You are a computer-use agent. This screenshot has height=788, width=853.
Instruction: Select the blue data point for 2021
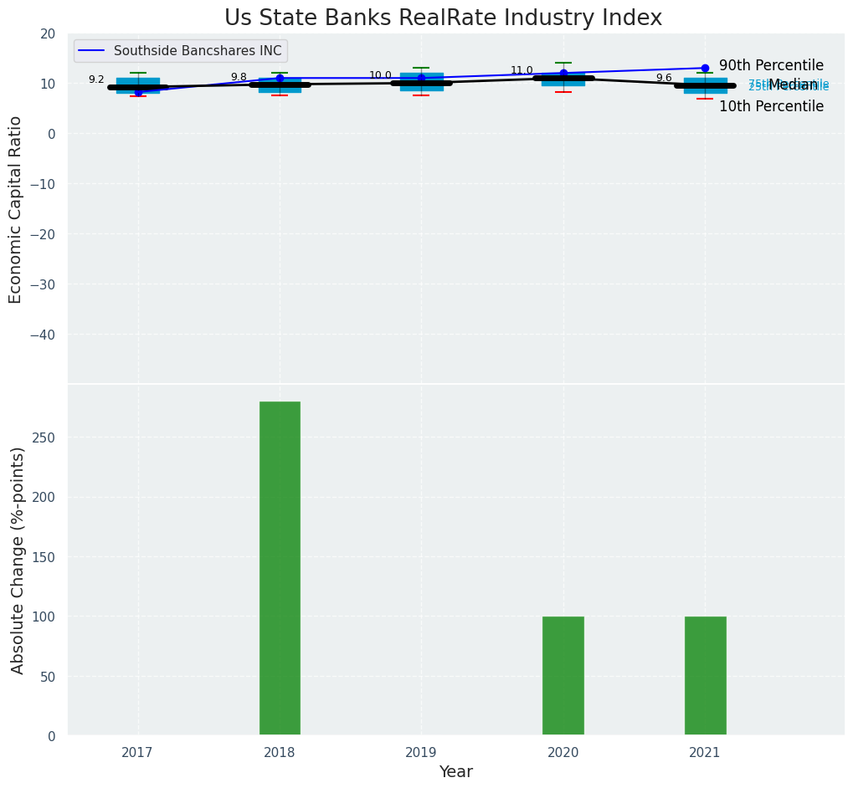705,68
